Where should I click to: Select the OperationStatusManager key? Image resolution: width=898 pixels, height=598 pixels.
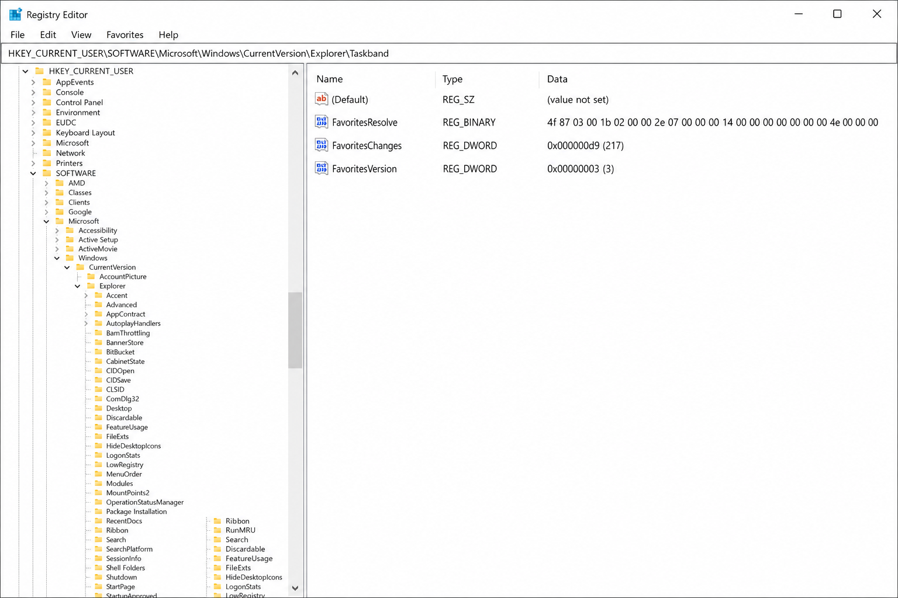(x=144, y=502)
